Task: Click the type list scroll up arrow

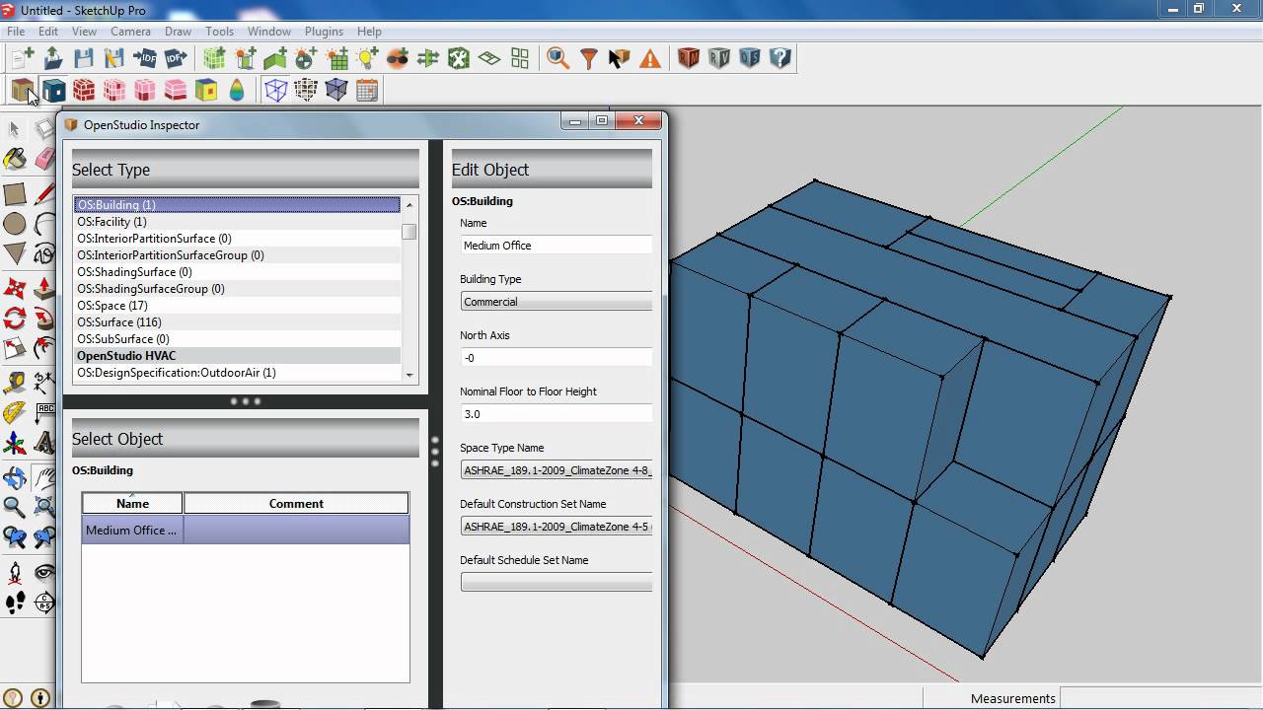Action: [409, 204]
